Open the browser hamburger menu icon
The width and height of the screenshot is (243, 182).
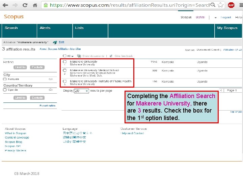[241, 5]
